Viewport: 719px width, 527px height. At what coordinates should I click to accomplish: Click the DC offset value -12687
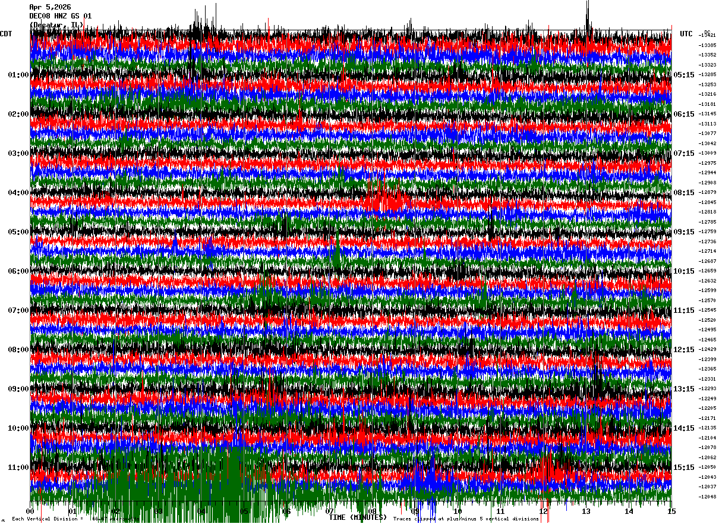(708, 261)
